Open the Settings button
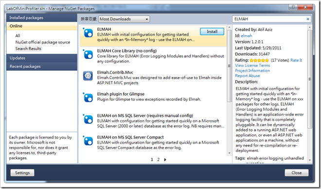This screenshot has width=321, height=189. pos(22,173)
